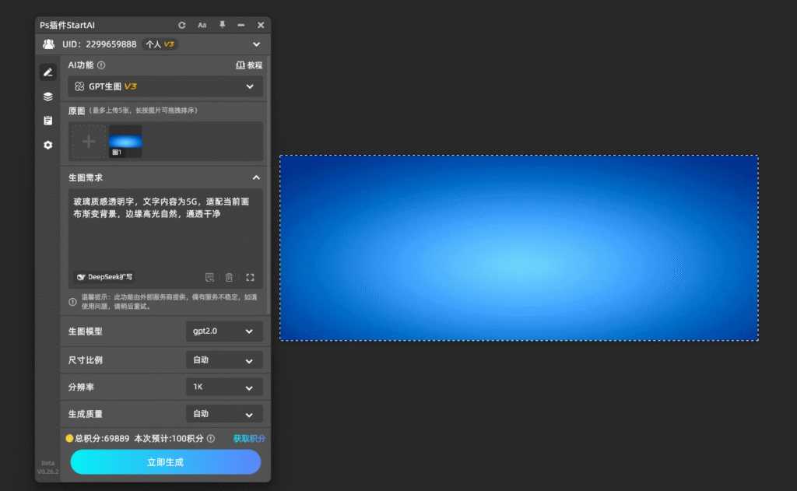Screen dimensions: 797x491
Task: Open the GPT生图 V3 function dropdown
Action: click(x=165, y=86)
